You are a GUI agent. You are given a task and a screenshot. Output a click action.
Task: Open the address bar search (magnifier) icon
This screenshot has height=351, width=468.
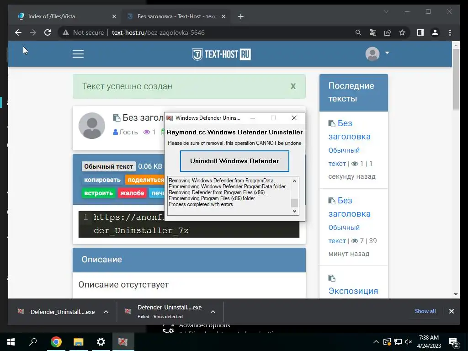358,32
